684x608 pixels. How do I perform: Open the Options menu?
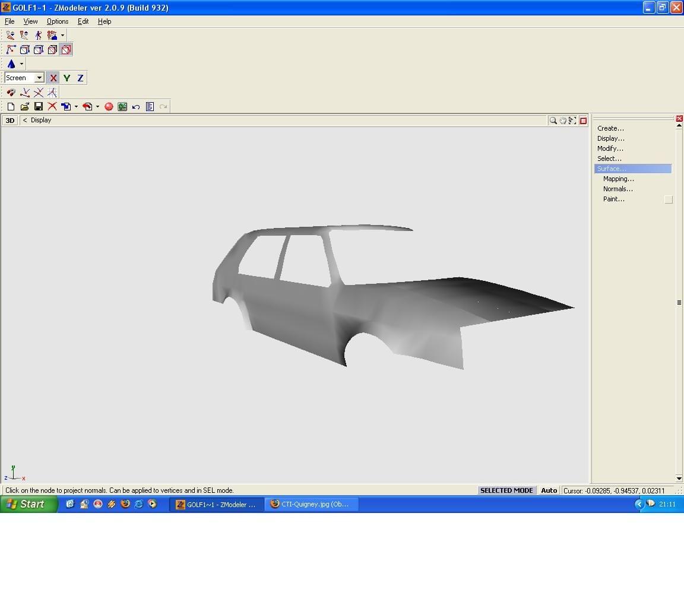(58, 21)
